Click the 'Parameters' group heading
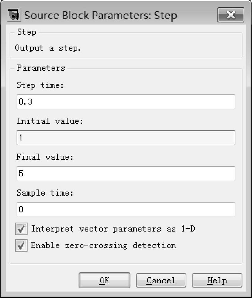Image resolution: width=252 pixels, height=298 pixels. 41,68
